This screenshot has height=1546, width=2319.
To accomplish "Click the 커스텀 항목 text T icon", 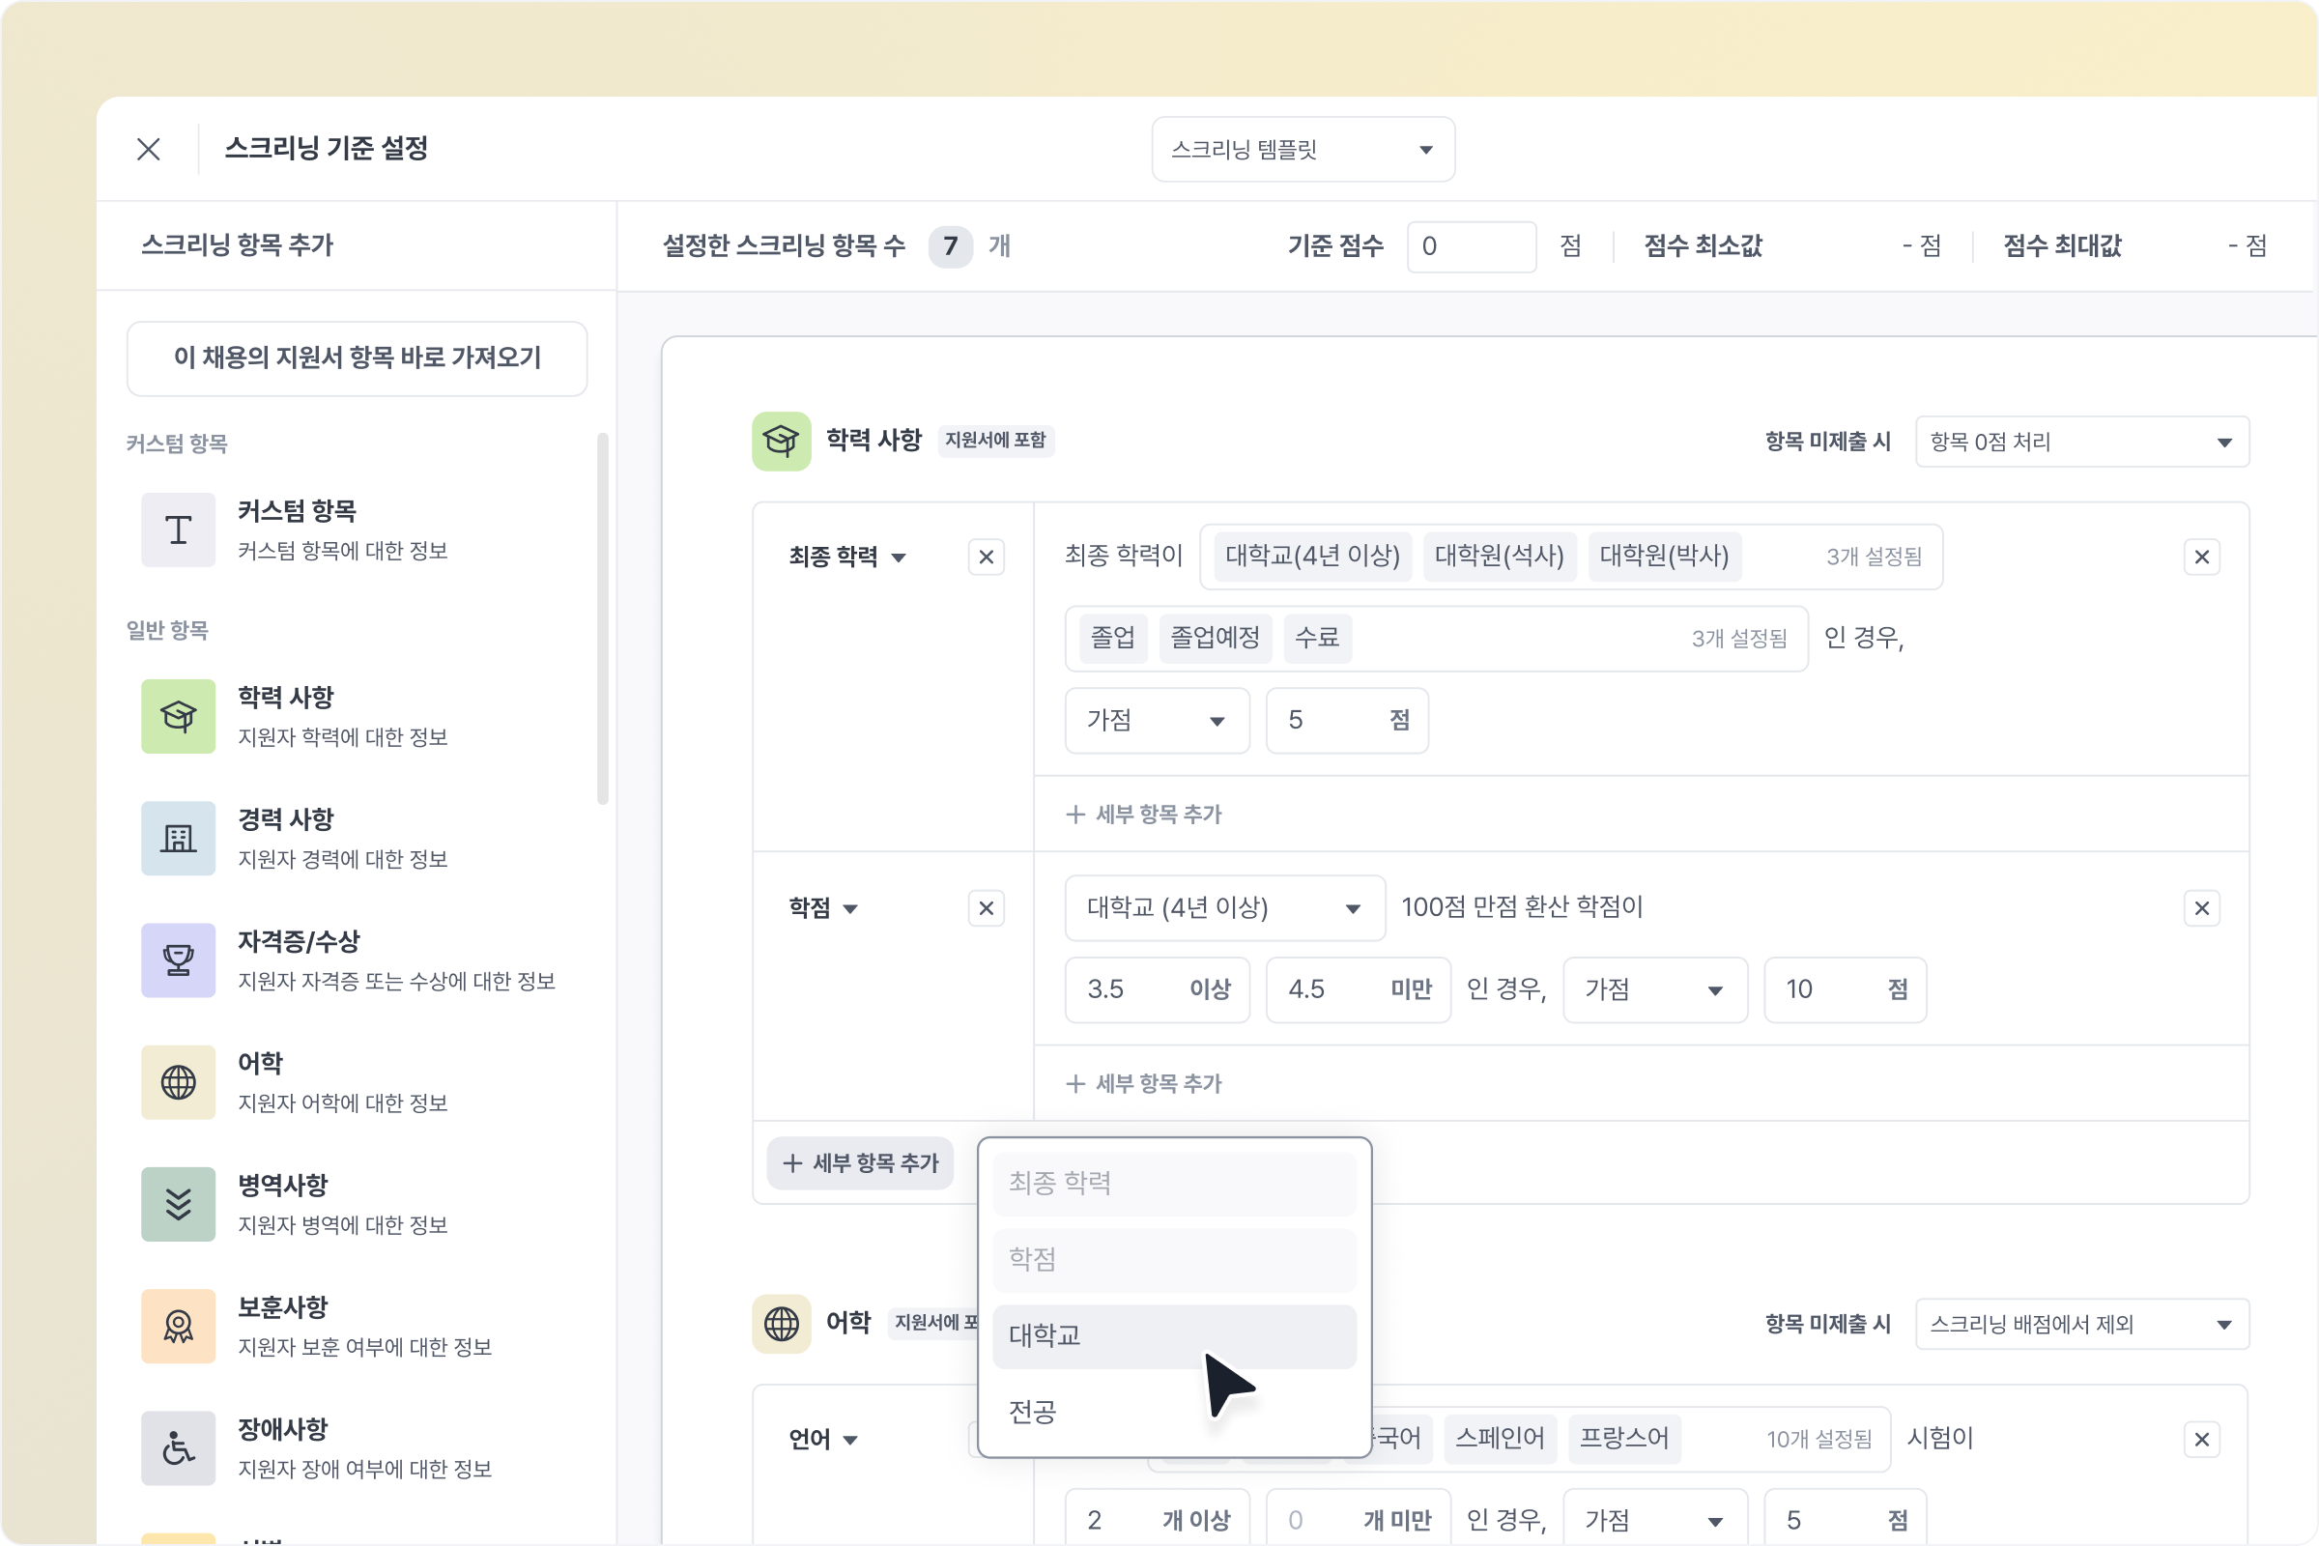I will [x=178, y=530].
